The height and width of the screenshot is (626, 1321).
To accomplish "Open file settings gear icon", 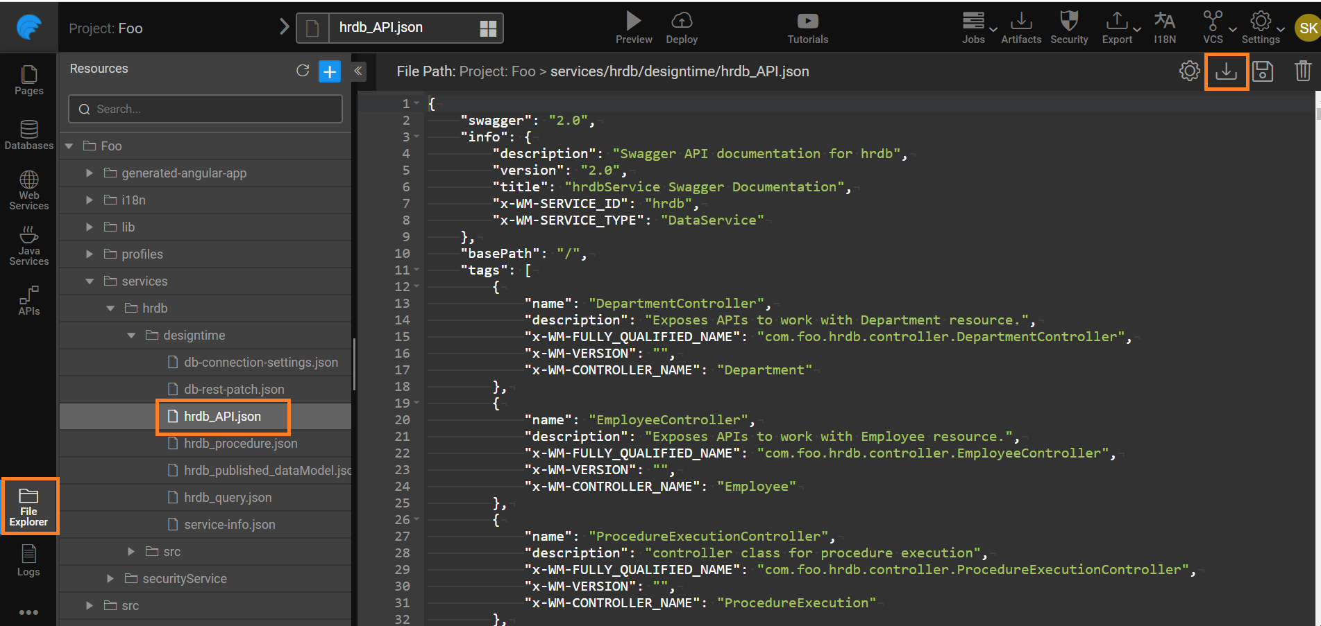I will pos(1189,71).
